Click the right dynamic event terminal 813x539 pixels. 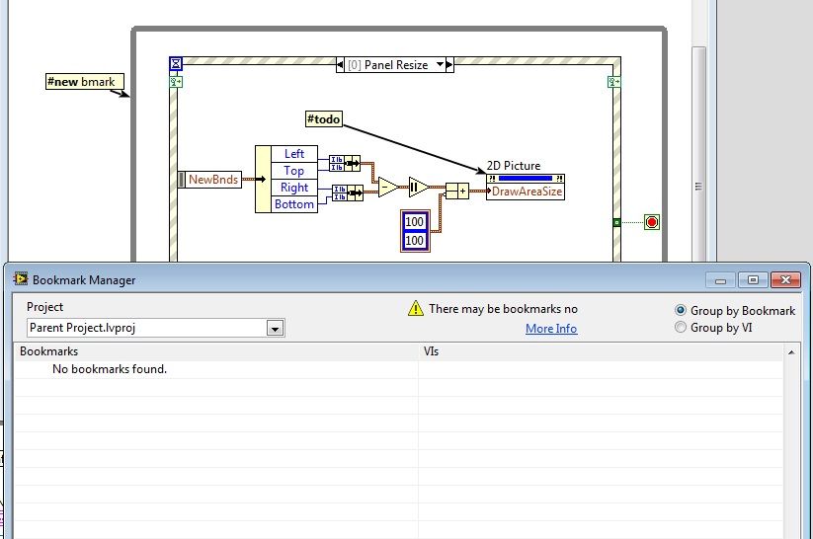tap(613, 82)
